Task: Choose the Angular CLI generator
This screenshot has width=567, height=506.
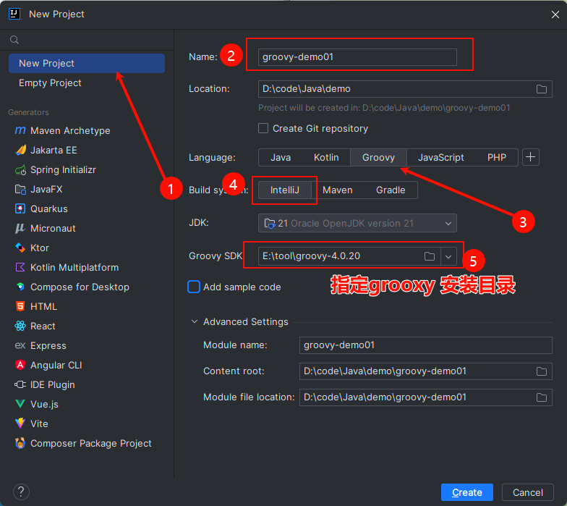Action: tap(87, 365)
